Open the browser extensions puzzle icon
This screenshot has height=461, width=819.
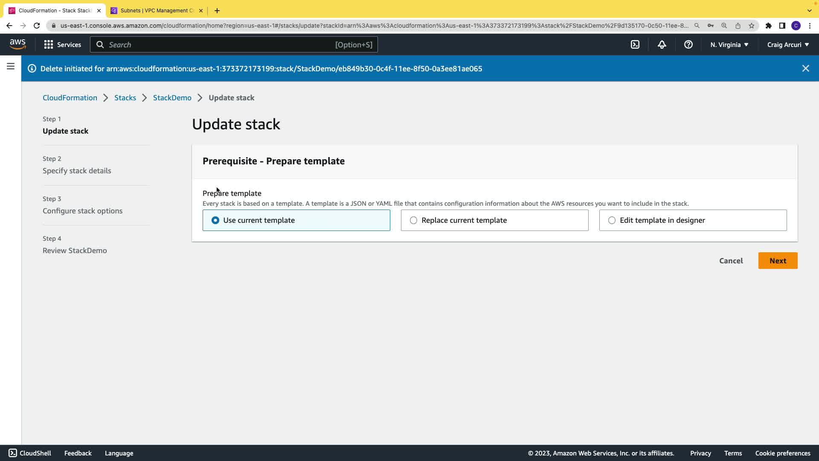[x=768, y=26]
